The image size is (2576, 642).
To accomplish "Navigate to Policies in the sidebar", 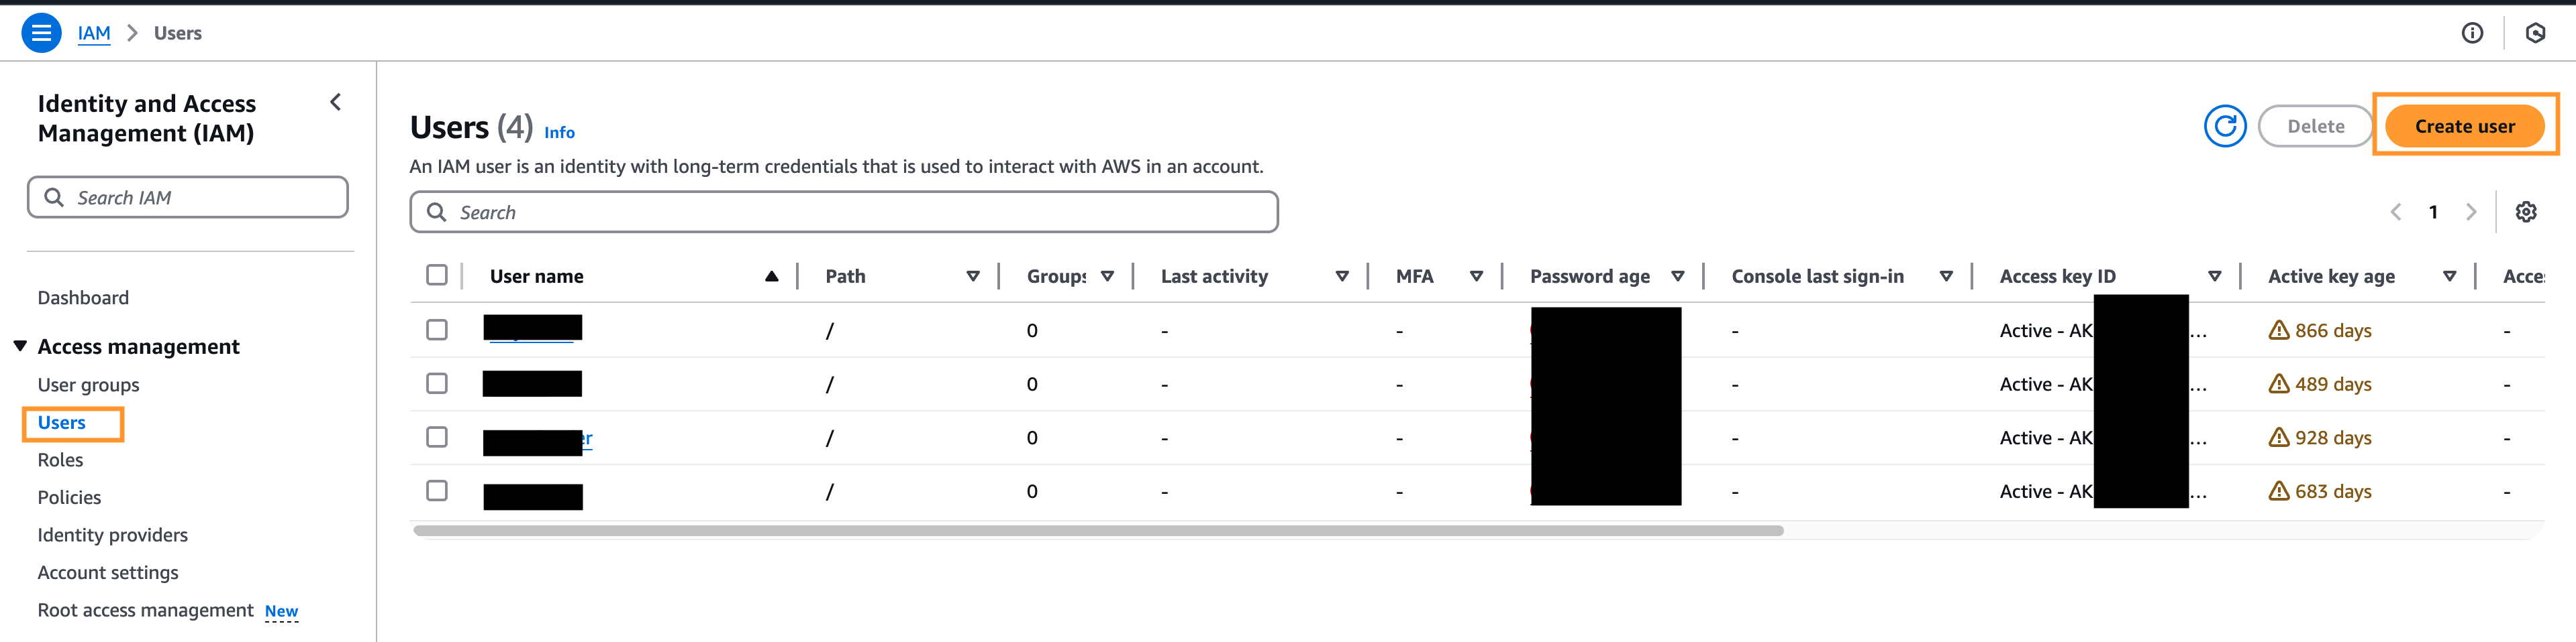I will click(x=69, y=498).
